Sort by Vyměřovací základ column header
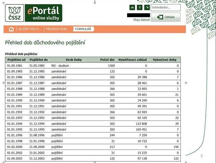This screenshot has height=163, width=216. tap(132, 60)
